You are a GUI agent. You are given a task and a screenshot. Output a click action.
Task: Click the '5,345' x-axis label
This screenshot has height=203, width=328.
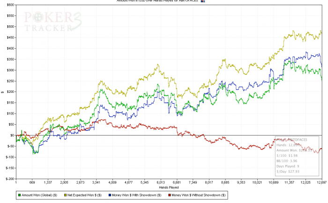tap(144, 182)
